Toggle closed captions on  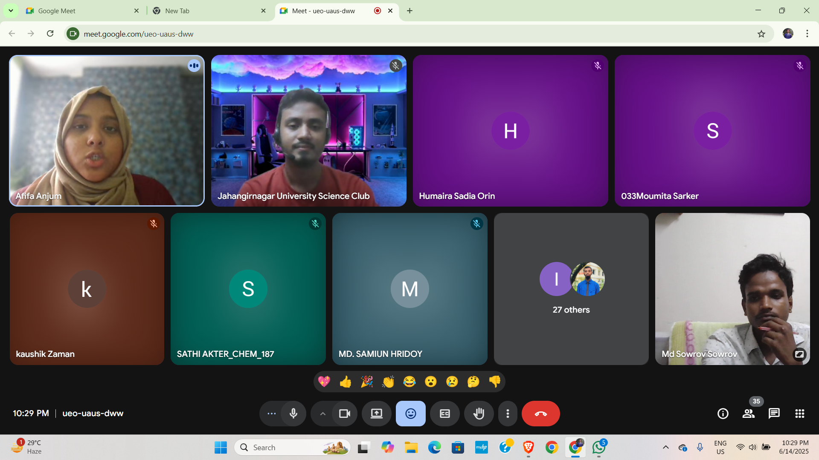[444, 414]
